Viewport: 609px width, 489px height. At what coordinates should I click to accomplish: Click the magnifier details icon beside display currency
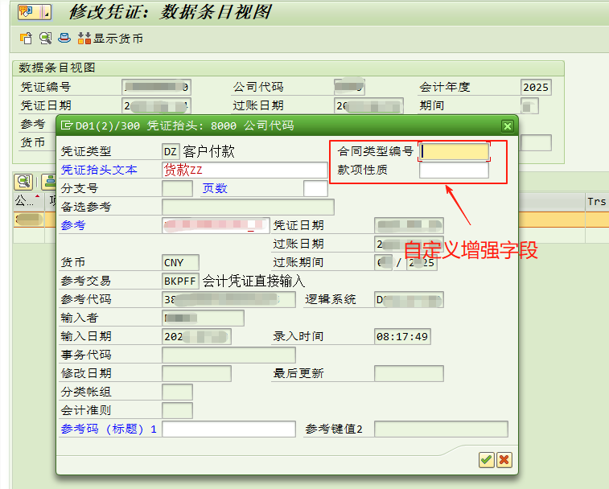tap(45, 38)
